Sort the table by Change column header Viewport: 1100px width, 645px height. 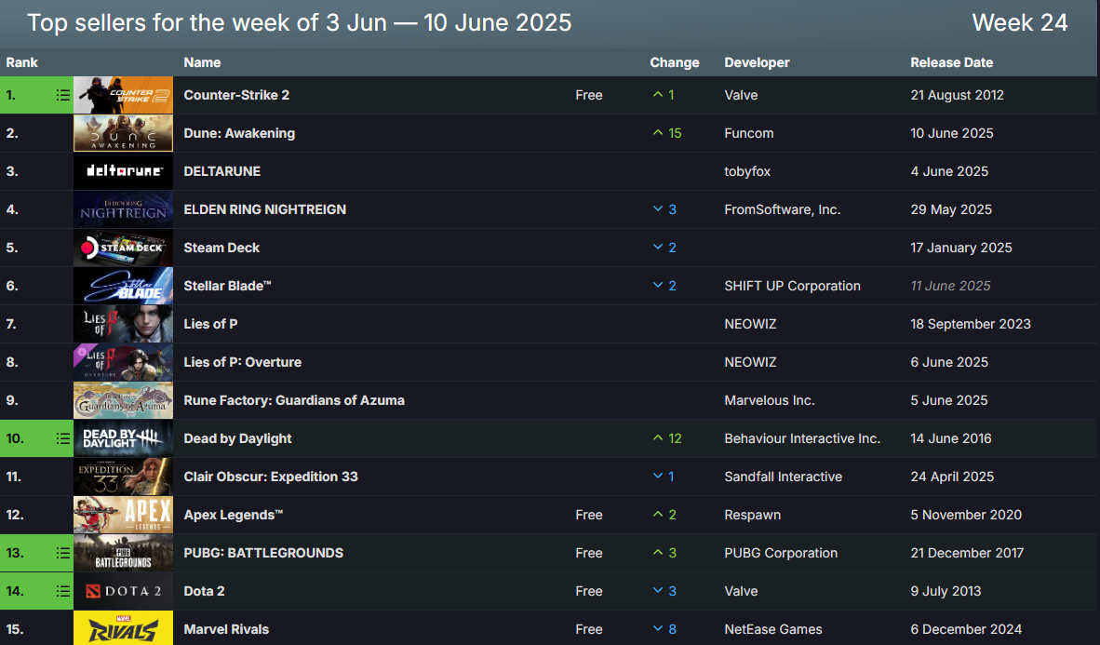click(674, 62)
